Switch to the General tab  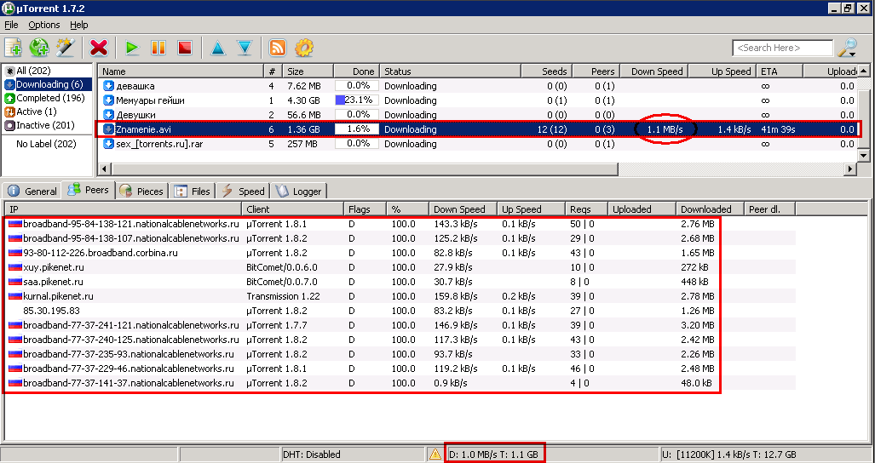click(32, 191)
